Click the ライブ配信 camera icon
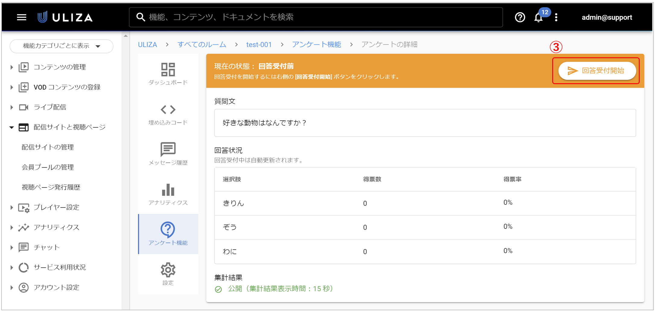Image resolution: width=656 pixels, height=313 pixels. point(24,107)
